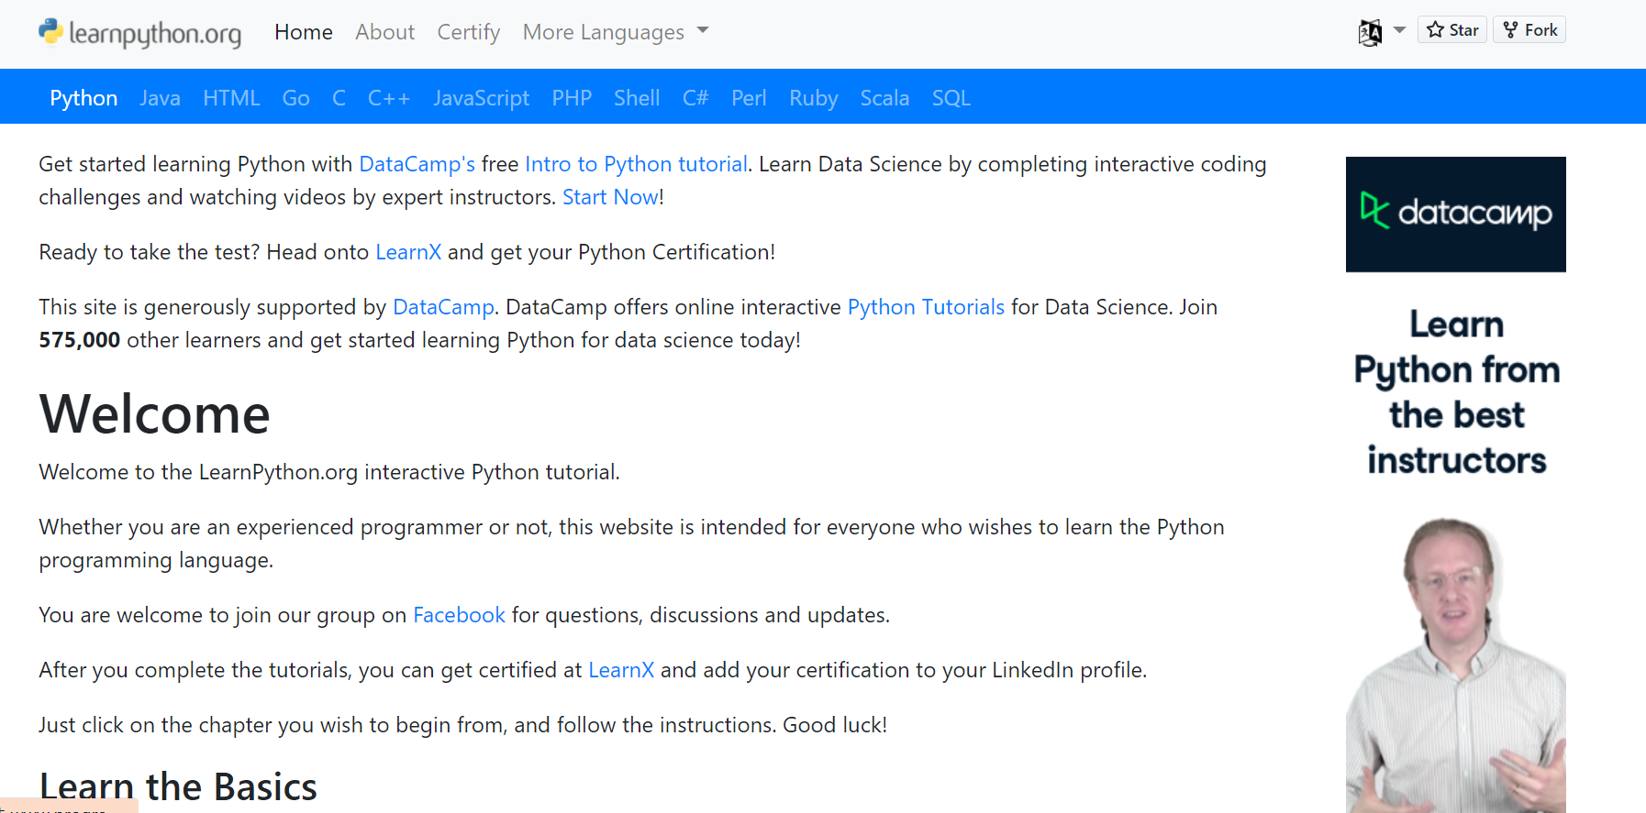Viewport: 1646px width, 813px height.
Task: Click the DataCamp logo banner
Action: click(x=1455, y=214)
